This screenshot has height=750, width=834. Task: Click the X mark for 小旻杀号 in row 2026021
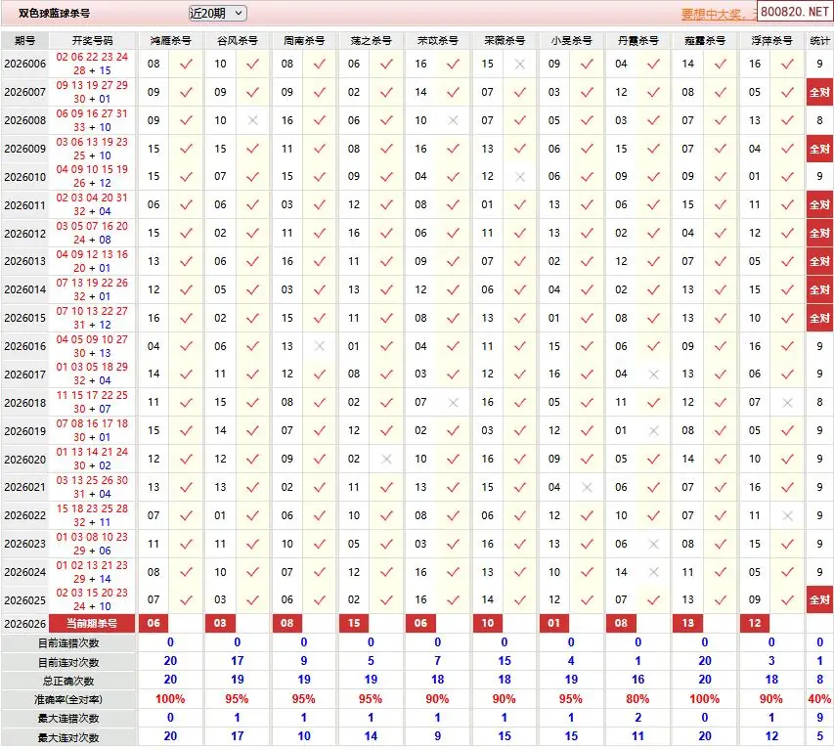tap(587, 488)
